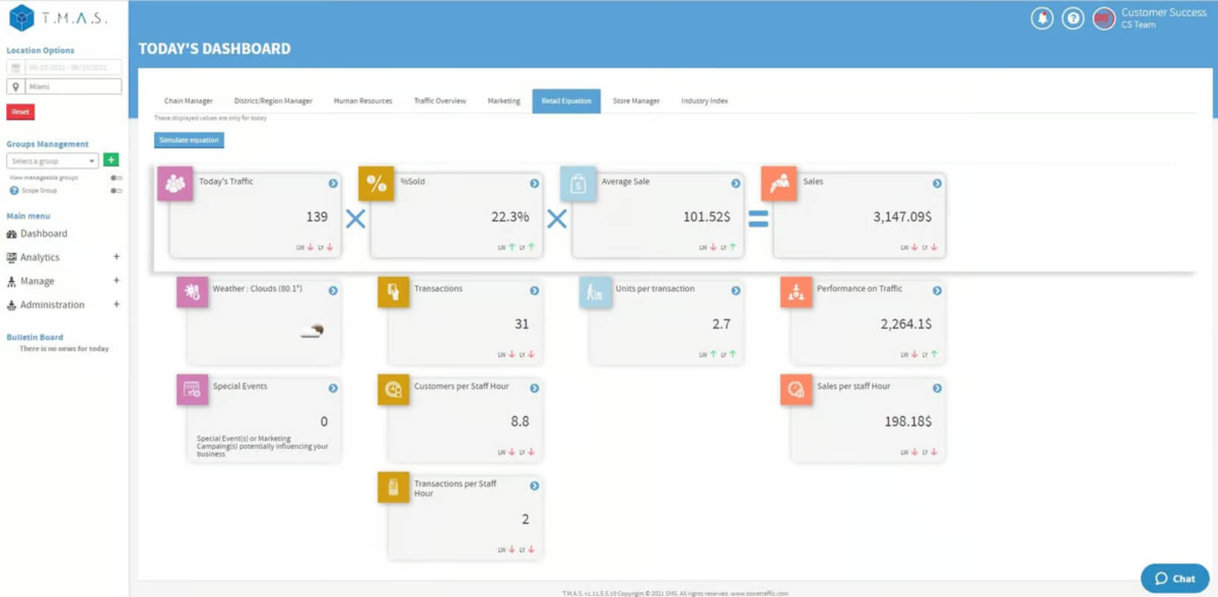Expand the Administration menu plus
1218x597 pixels.
coord(116,304)
